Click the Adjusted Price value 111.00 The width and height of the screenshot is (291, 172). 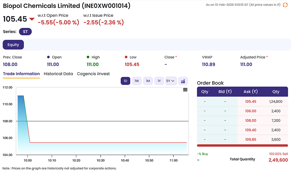point(246,64)
